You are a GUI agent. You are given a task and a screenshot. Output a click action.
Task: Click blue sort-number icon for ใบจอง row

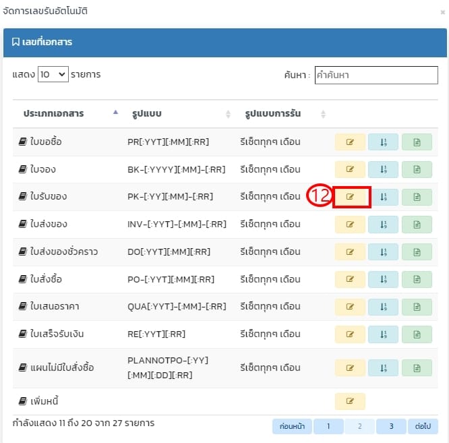point(383,169)
